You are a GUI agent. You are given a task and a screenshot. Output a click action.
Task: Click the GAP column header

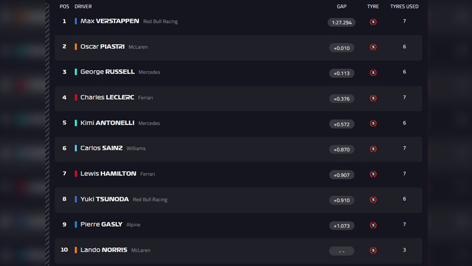[342, 7]
